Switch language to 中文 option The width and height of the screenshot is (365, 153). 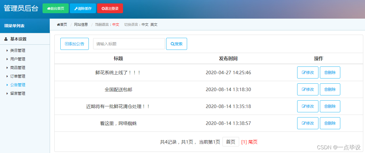click(x=145, y=25)
